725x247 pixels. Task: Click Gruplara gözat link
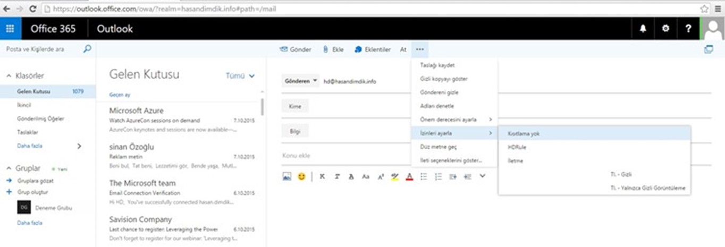click(35, 181)
